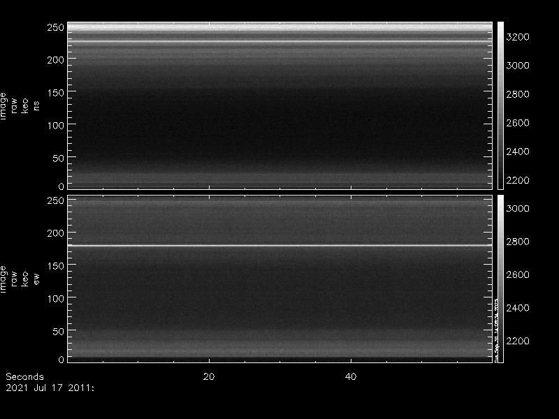Click the 100 y-axis tick of the ew keogram
This screenshot has height=419, width=559.
(x=54, y=298)
